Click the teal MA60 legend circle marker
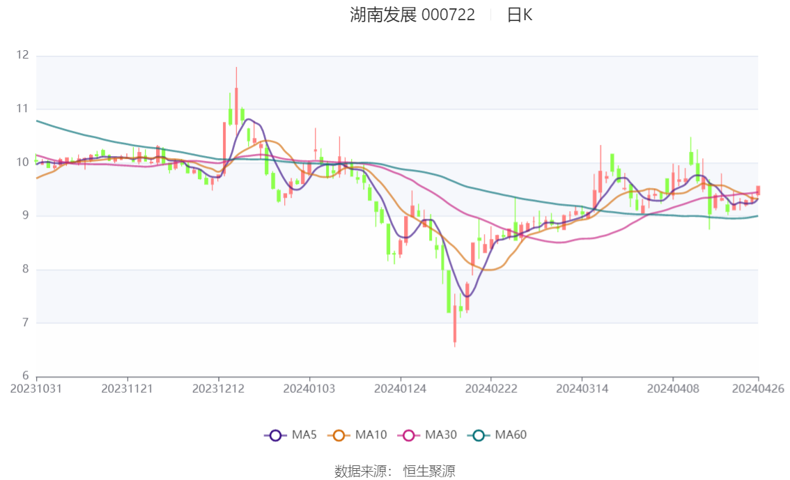Viewport: 790px width, 480px height. tap(479, 435)
